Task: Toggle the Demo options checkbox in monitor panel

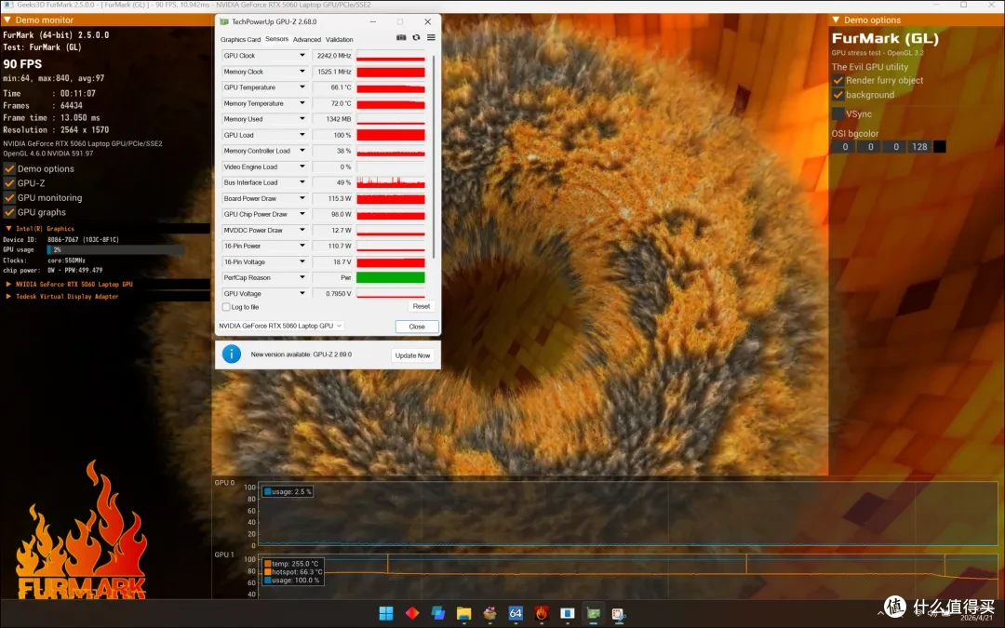Action: coord(9,168)
